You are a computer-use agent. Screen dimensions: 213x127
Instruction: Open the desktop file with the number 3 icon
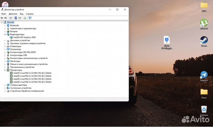tap(167, 42)
